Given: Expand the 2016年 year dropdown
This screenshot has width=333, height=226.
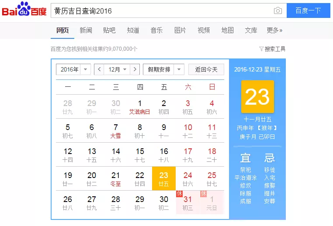Looking at the screenshot, I should (x=73, y=69).
